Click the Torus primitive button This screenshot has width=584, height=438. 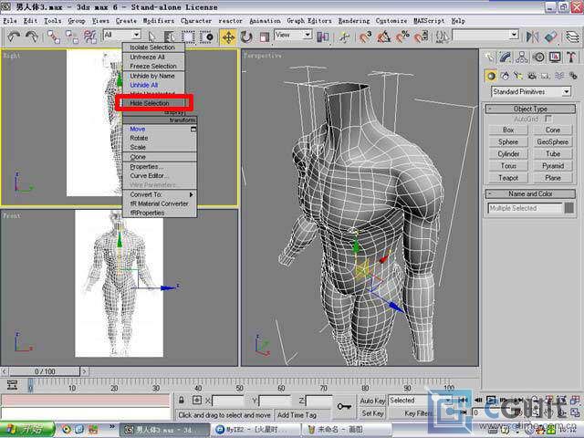(x=508, y=166)
